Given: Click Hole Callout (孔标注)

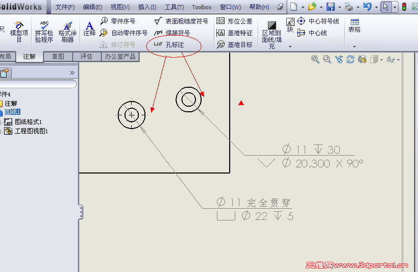Looking at the screenshot, I should pyautogui.click(x=169, y=44).
